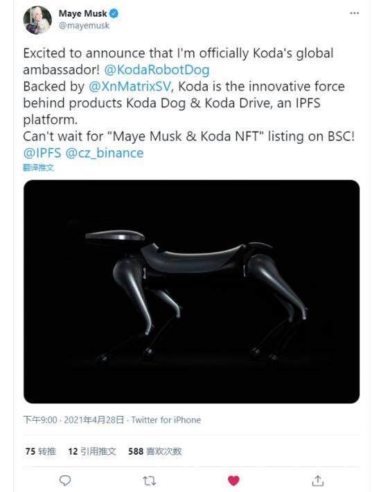The image size is (381, 492).
Task: Click Maye Musk's profile avatar
Action: (37, 20)
